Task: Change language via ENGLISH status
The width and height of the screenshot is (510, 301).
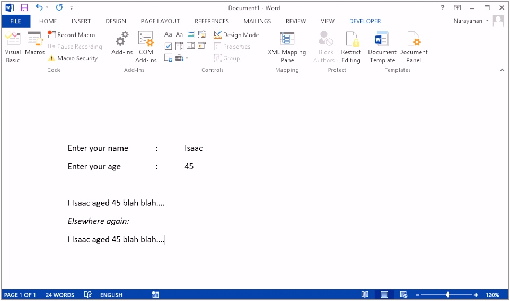Action: coord(111,295)
